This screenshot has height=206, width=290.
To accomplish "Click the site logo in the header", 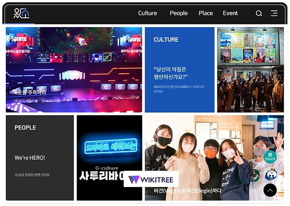I will (21, 13).
